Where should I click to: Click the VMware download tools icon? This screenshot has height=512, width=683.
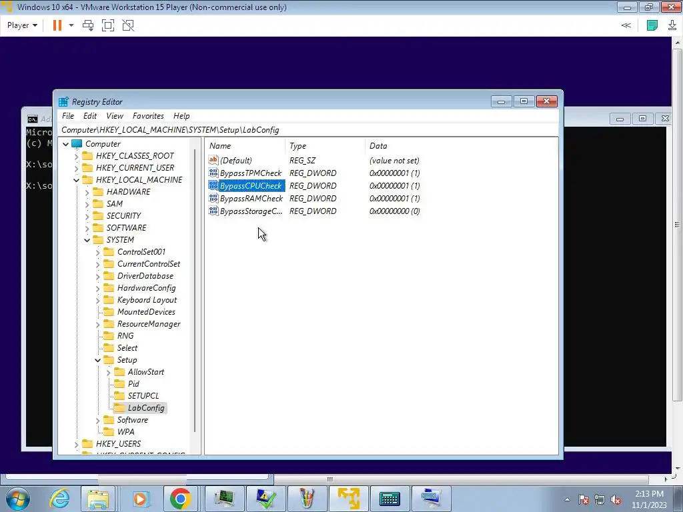tap(672, 25)
